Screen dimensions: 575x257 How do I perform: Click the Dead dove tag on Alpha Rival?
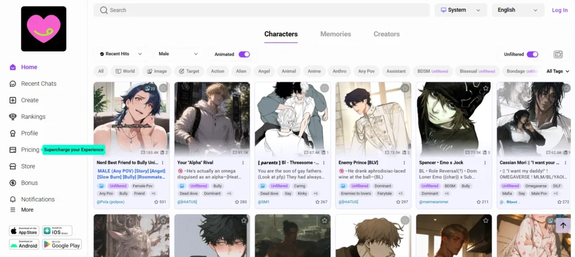(189, 193)
